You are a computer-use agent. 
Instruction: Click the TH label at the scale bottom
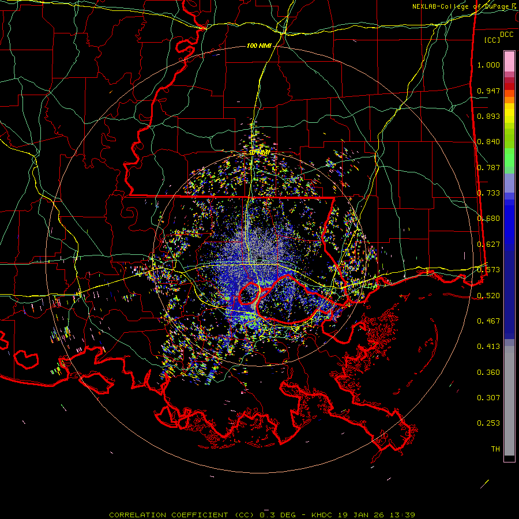495,449
